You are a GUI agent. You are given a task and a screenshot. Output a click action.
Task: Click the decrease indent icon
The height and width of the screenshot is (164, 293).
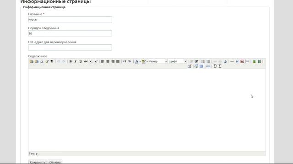(191, 61)
